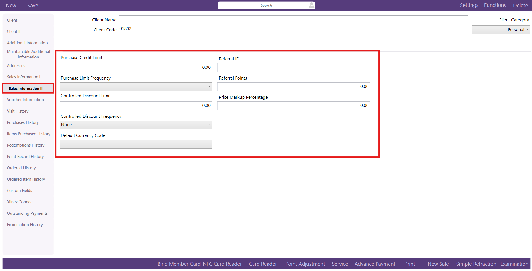Image resolution: width=532 pixels, height=271 pixels.
Task: Switch to the Voucher Information tab
Action: pos(25,100)
